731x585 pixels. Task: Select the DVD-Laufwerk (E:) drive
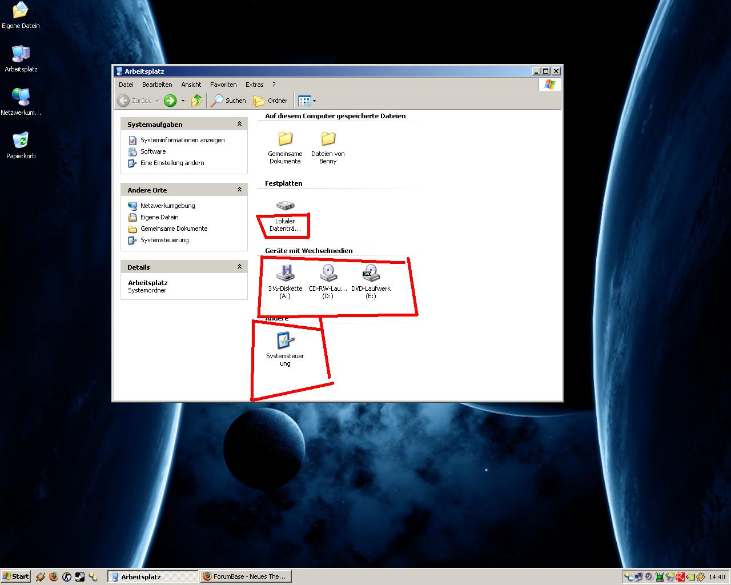[371, 282]
